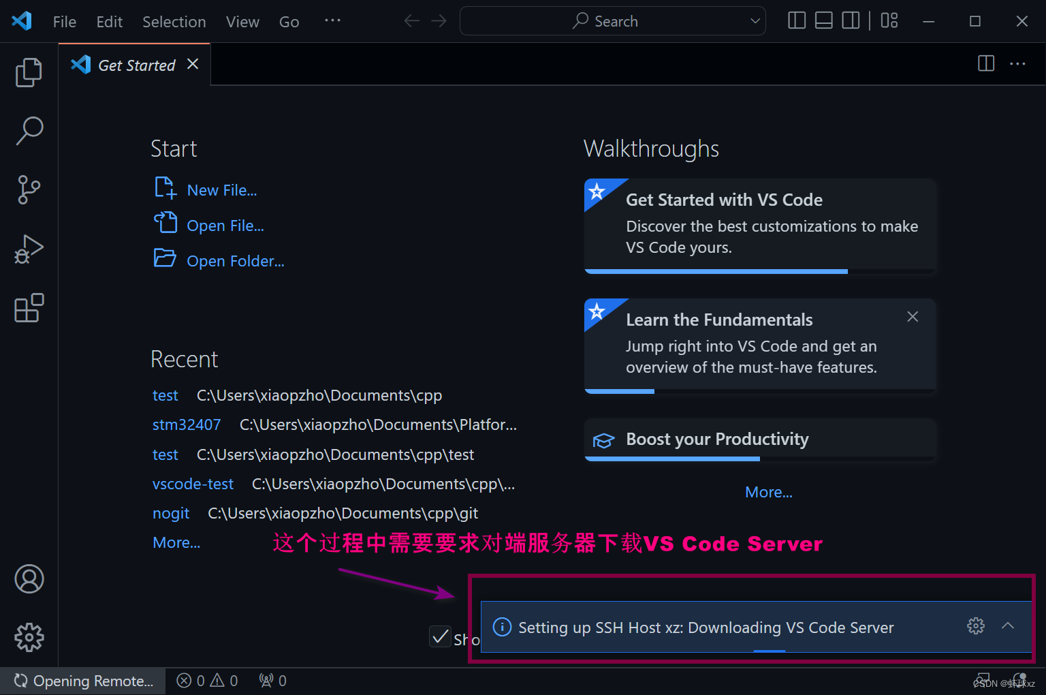Click the Open File icon
The image size is (1046, 695).
(x=165, y=222)
